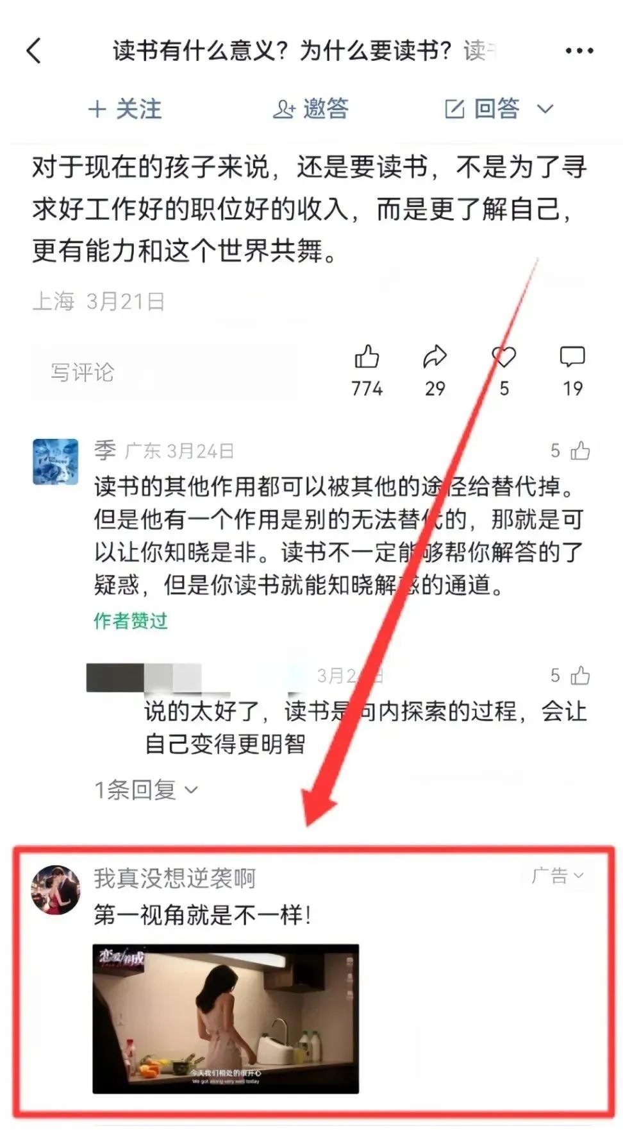Expand the chevron next to 回答
The image size is (623, 1146).
pos(545,109)
